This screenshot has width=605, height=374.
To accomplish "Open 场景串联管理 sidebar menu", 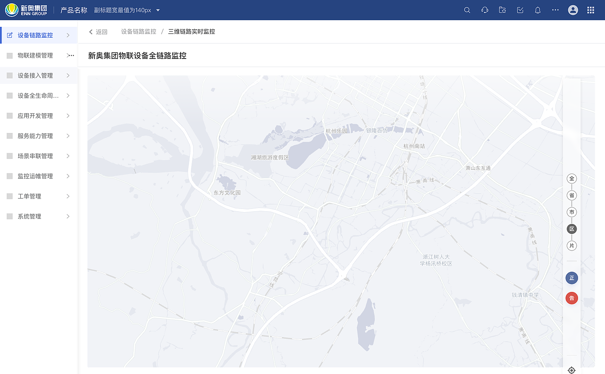I will tap(39, 156).
